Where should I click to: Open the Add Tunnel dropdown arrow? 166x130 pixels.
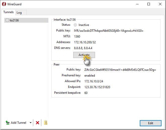[30, 123]
